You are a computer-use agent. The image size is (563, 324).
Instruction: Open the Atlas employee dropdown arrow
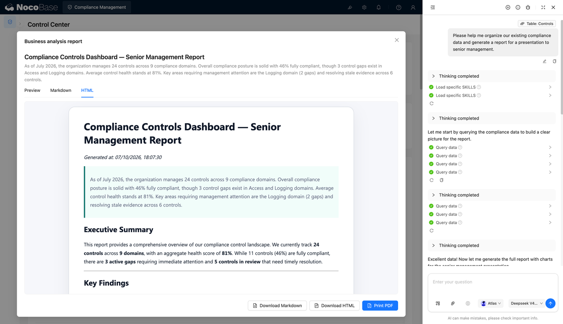pos(499,303)
